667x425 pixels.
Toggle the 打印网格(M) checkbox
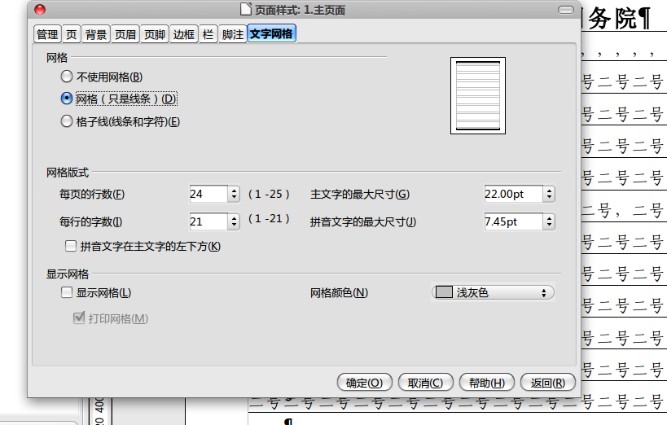79,318
